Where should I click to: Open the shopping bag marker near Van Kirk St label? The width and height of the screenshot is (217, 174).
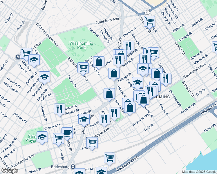tap(99, 62)
